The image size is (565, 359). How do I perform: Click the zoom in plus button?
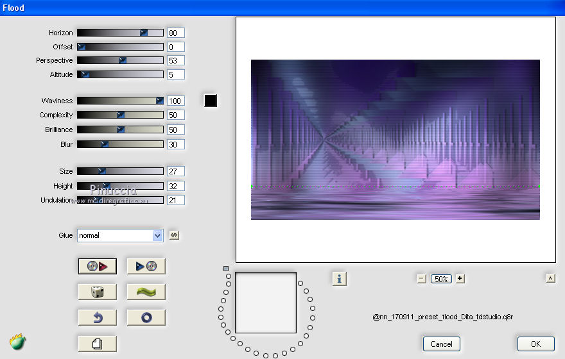[x=460, y=279]
